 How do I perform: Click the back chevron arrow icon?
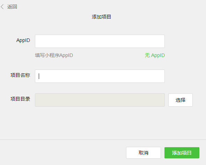tap(2, 7)
